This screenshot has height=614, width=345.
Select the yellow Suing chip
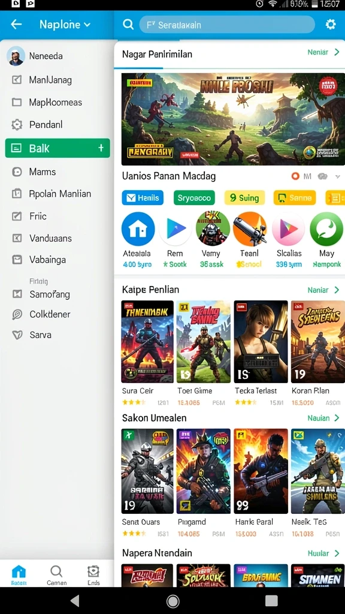[x=244, y=198]
